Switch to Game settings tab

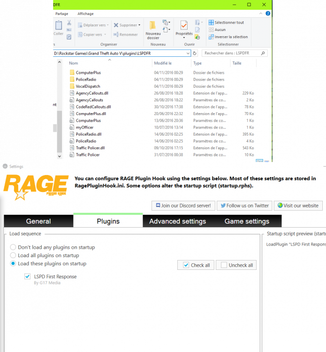tap(247, 221)
